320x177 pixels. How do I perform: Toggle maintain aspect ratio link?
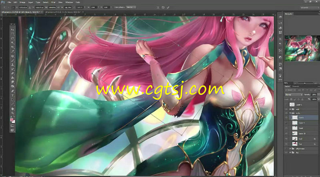(x=59, y=7)
